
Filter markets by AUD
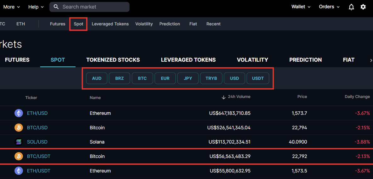[97, 78]
